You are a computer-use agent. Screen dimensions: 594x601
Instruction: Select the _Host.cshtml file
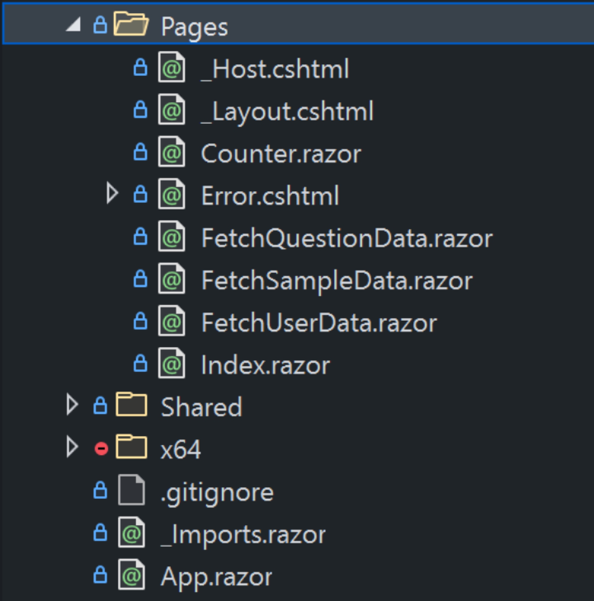[275, 68]
